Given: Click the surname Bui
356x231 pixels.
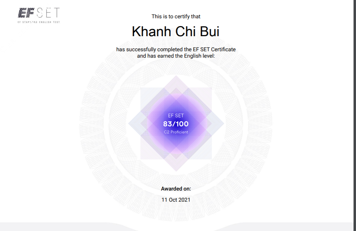Looking at the screenshot, I should coord(209,32).
